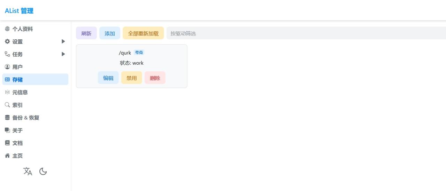Click 添加 to add new storage
Image resolution: width=446 pixels, height=191 pixels.
[110, 33]
